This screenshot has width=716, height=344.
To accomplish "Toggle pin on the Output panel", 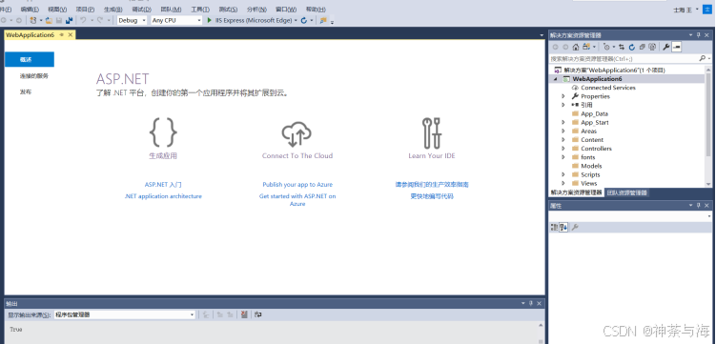I will click(x=531, y=303).
